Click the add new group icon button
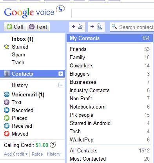Screen dimensions: 154x163 point(96,27)
